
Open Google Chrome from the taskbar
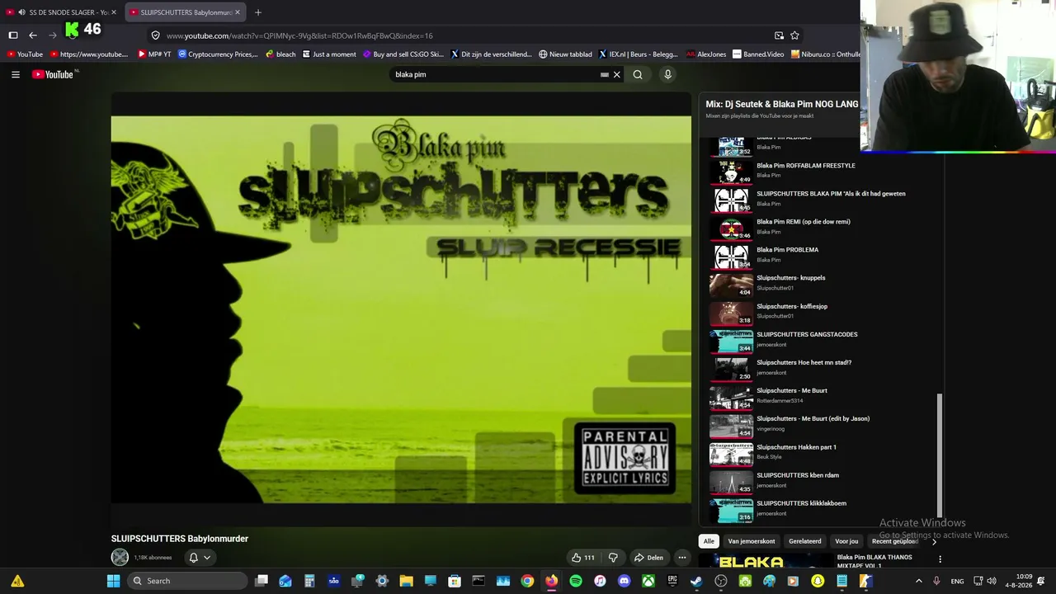pos(527,581)
